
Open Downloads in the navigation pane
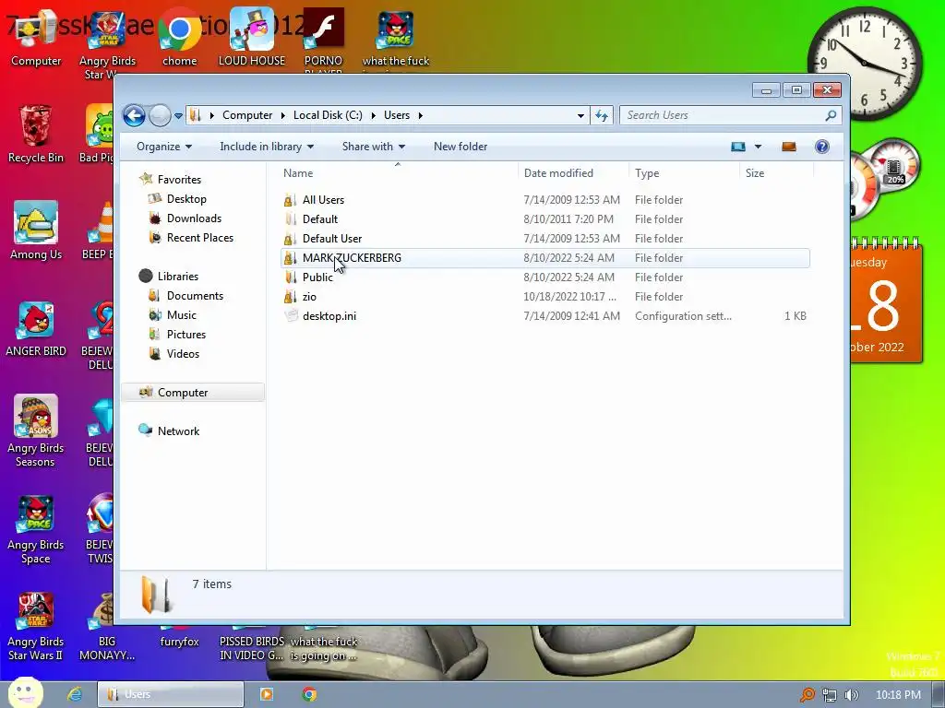[x=194, y=218]
